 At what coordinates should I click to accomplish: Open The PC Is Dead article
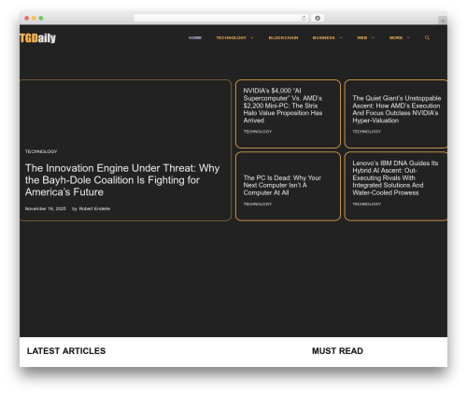coord(282,185)
